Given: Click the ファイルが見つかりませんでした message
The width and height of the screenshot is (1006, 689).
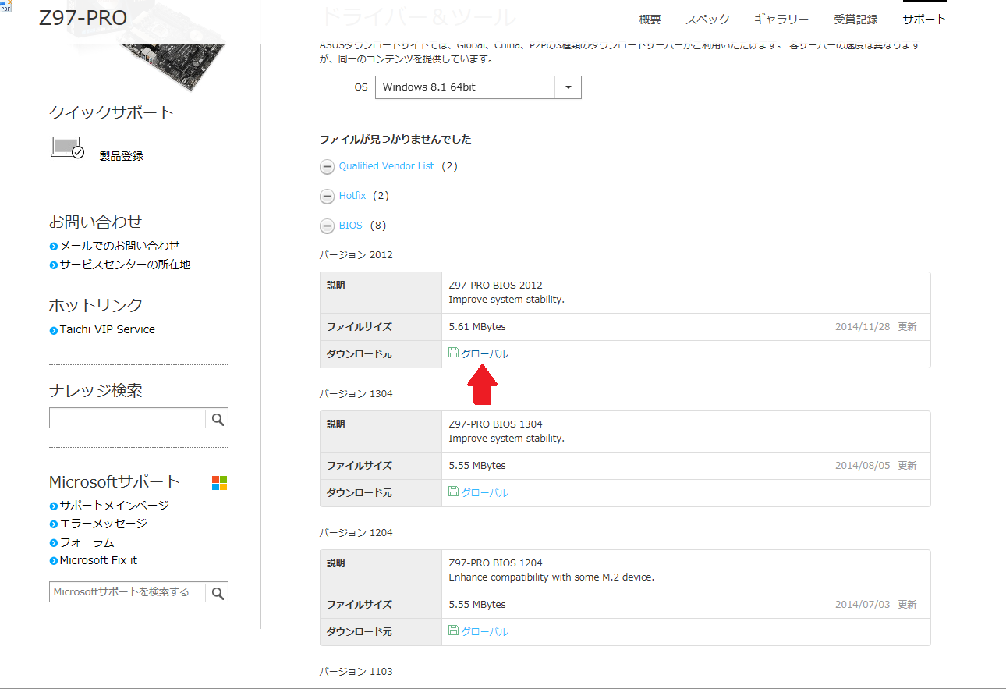Looking at the screenshot, I should [395, 140].
